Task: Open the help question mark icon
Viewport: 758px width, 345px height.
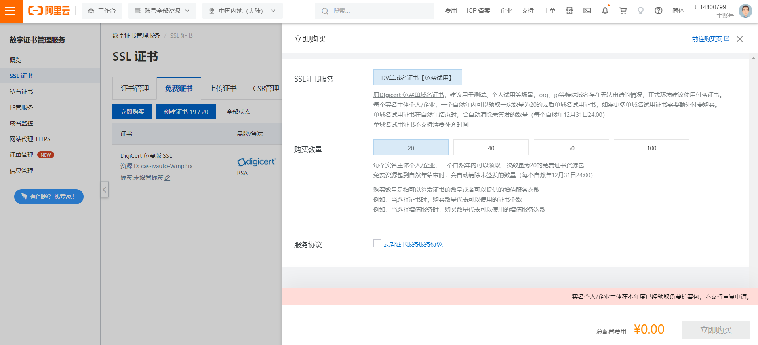Action: pos(658,11)
